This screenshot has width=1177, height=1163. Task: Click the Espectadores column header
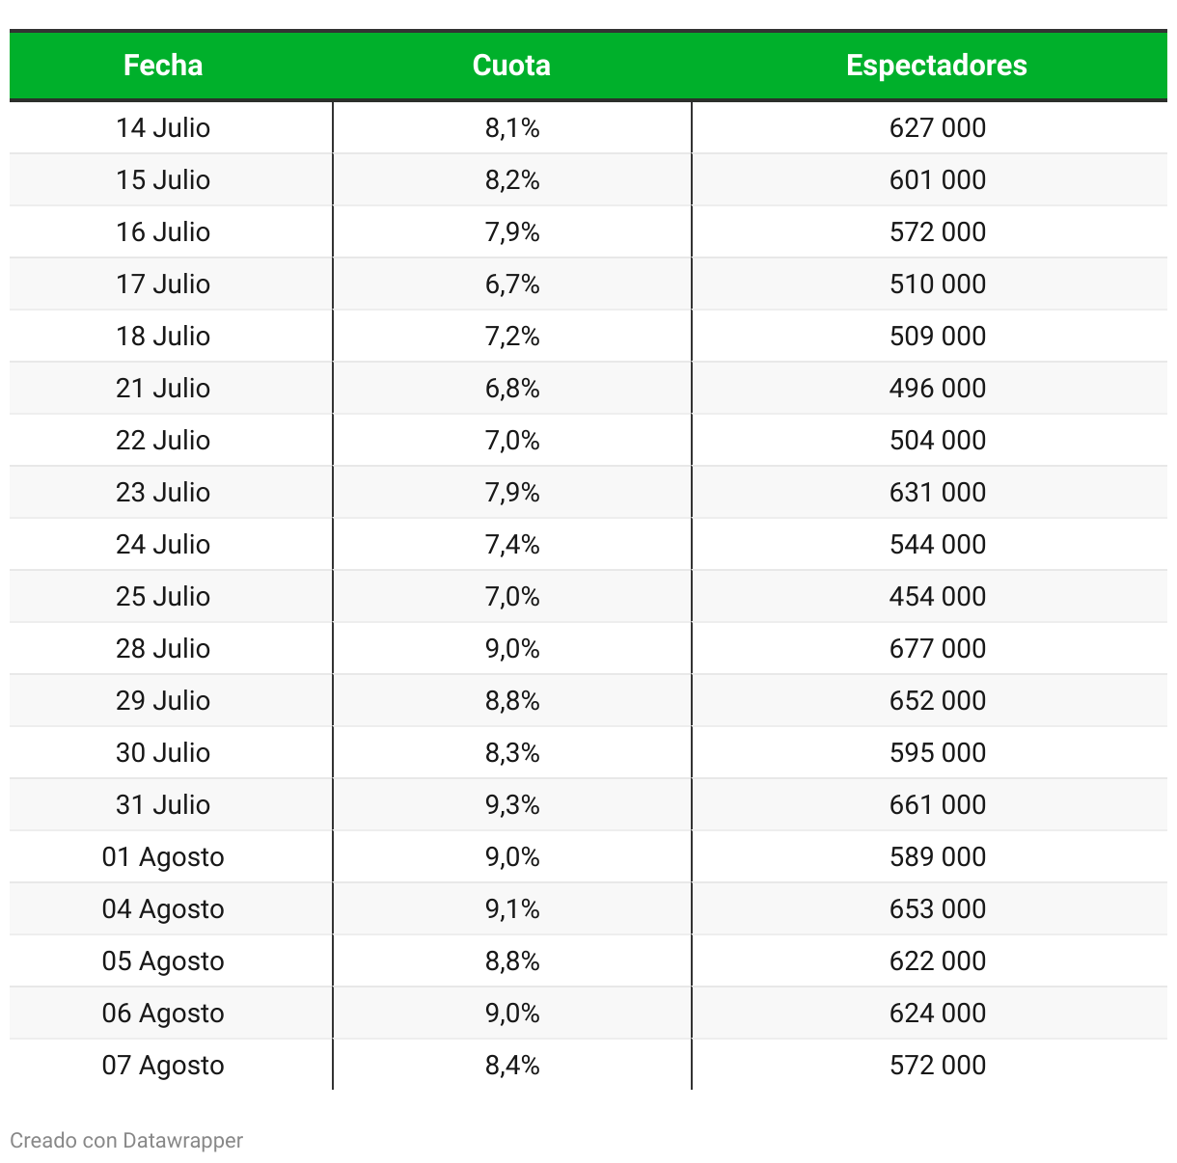click(936, 66)
